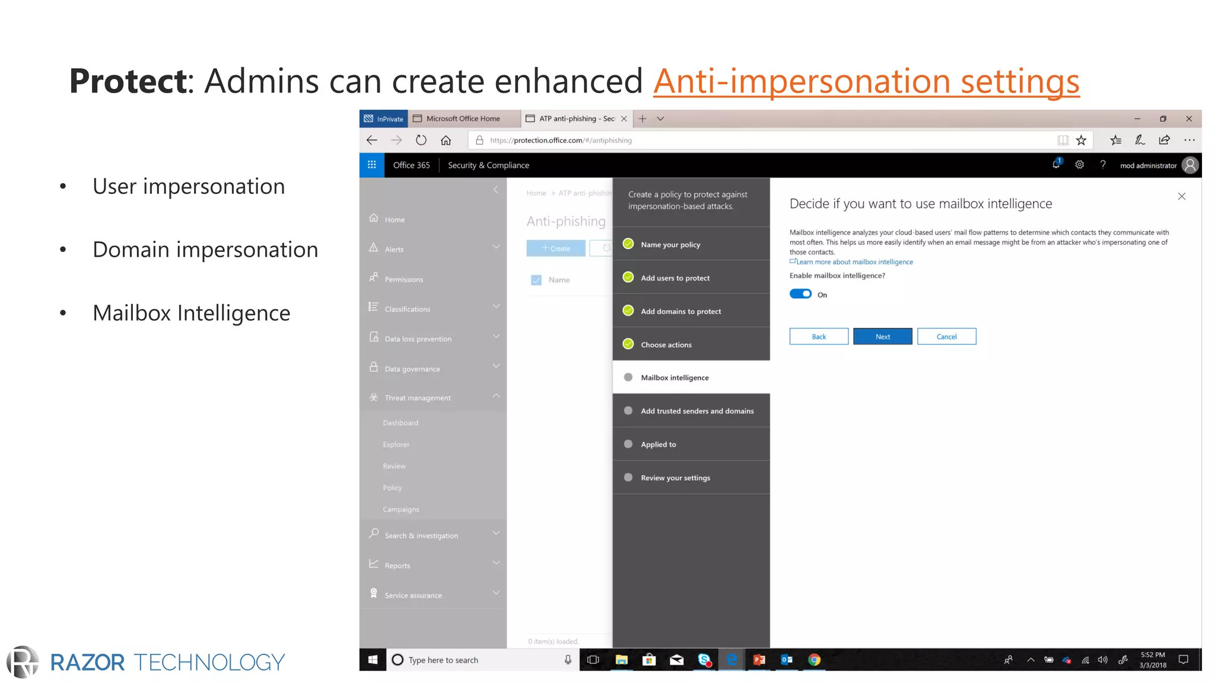The height and width of the screenshot is (683, 1215).
Task: Click the share page icon
Action: pos(1165,140)
